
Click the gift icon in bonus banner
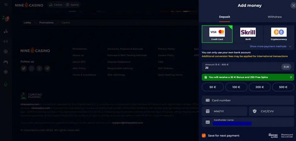tap(206, 77)
